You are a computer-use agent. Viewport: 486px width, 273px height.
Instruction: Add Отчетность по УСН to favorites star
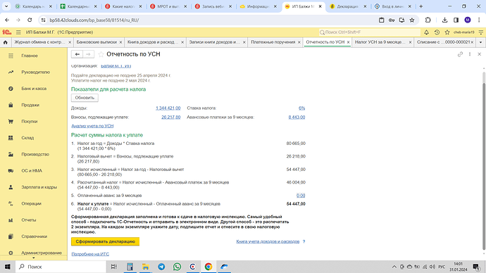pos(101,54)
